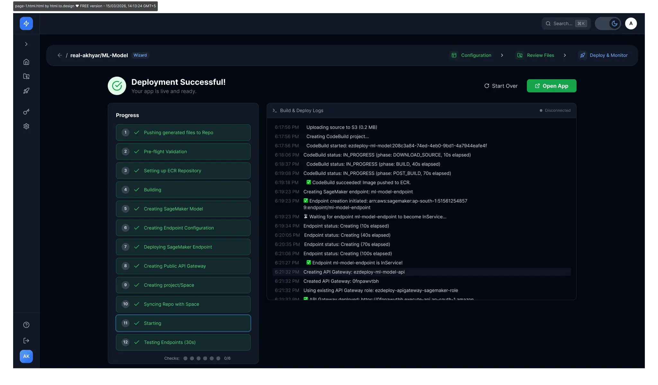Viewport: 658px width, 385px height.
Task: Expand the sidebar with the chevron arrow
Action: click(26, 44)
